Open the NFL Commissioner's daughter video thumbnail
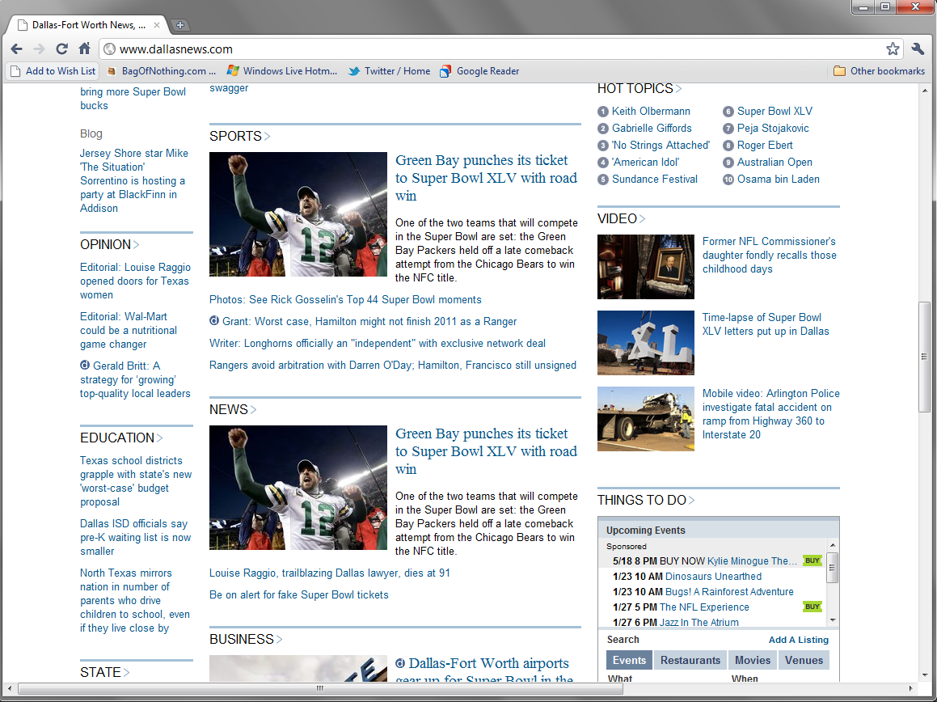This screenshot has height=702, width=937. tap(645, 267)
